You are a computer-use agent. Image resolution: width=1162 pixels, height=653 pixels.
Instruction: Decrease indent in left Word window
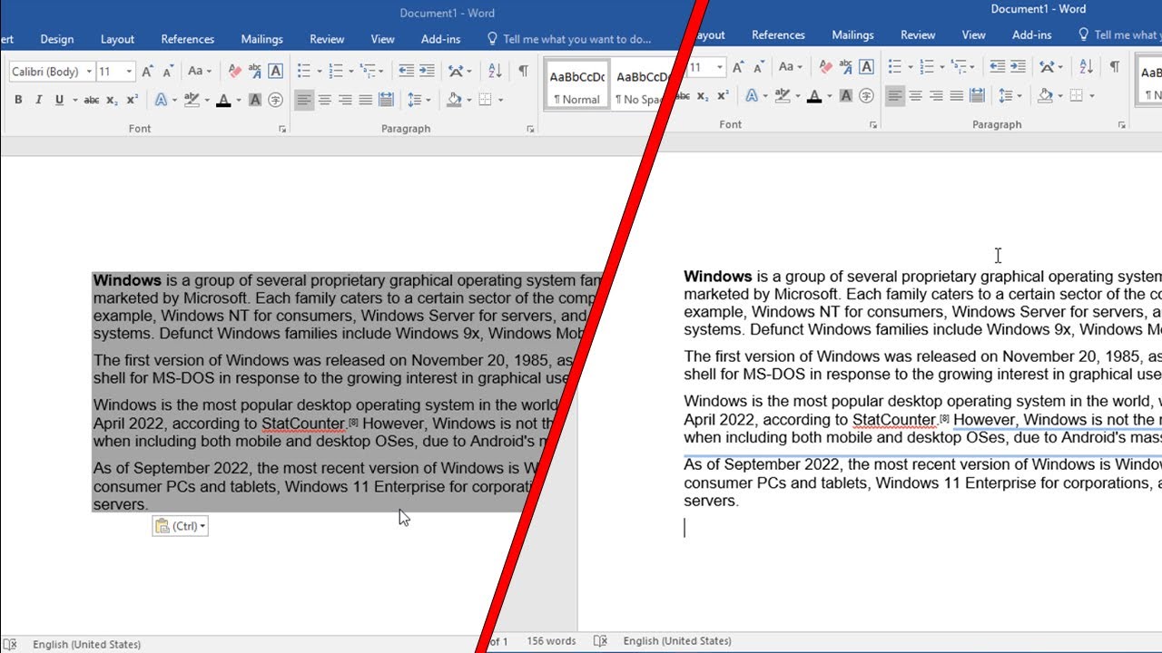click(406, 71)
